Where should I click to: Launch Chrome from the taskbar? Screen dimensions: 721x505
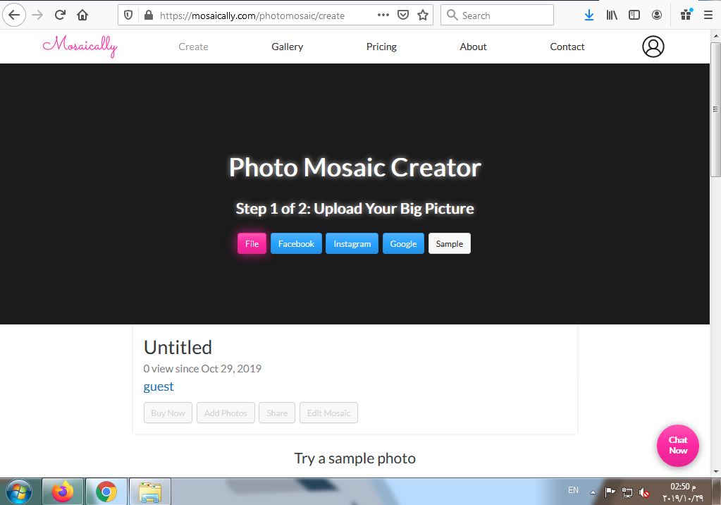[x=106, y=491]
